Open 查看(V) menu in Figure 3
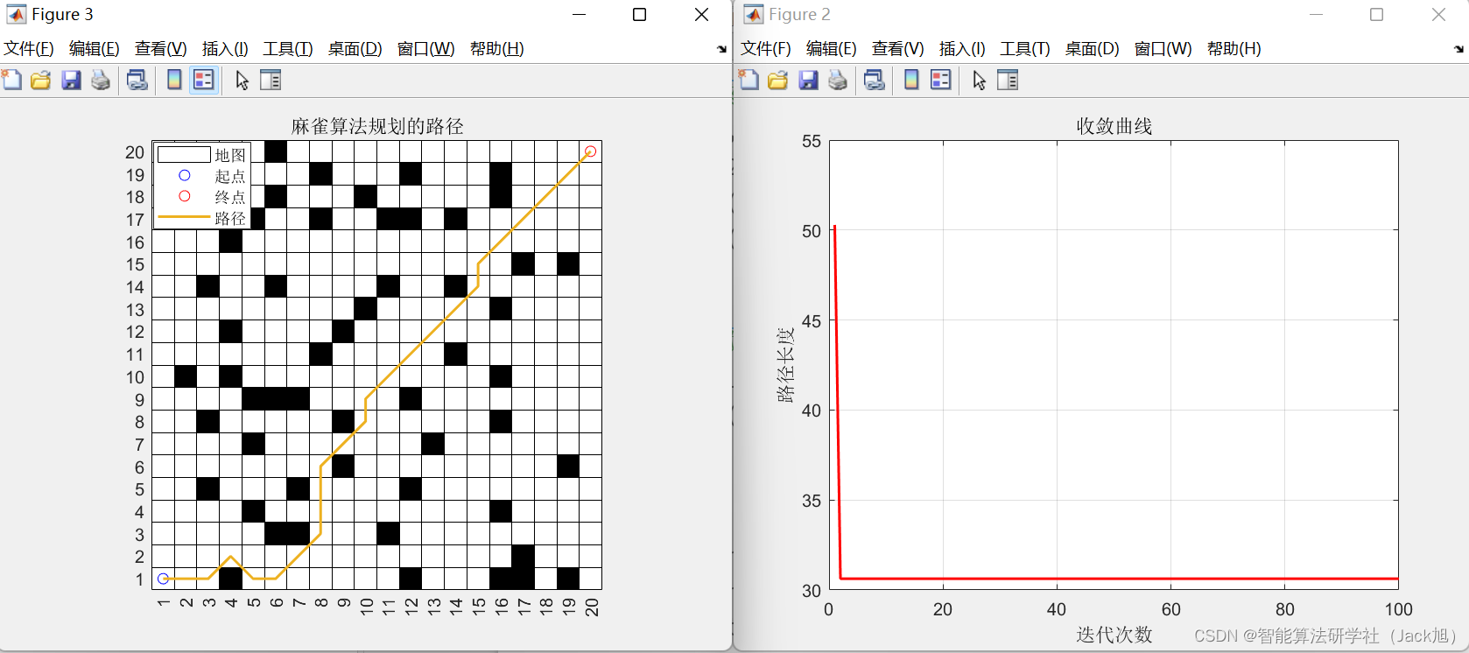The image size is (1469, 653). (161, 49)
